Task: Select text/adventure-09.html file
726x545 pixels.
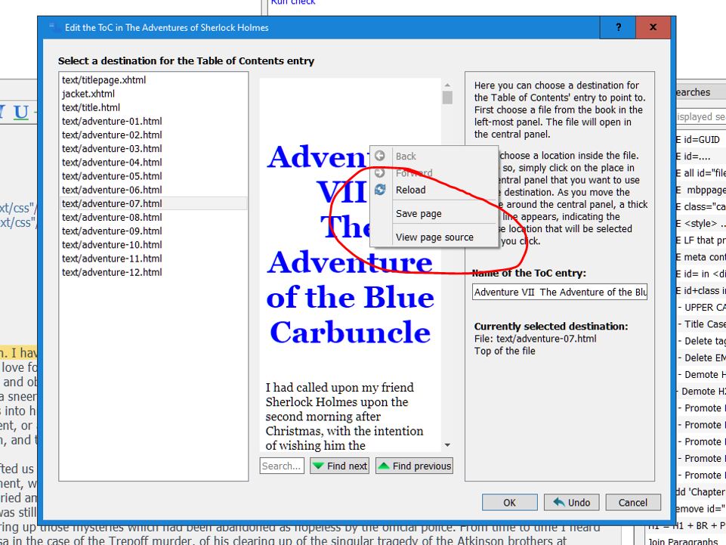Action: point(153,231)
